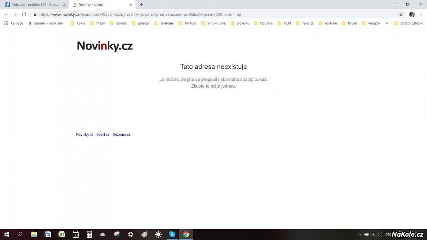Open the taskbar search magnifier
The height and width of the screenshot is (240, 427).
20,234
